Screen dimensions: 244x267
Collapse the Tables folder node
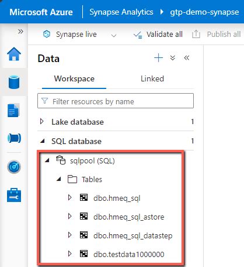point(58,179)
